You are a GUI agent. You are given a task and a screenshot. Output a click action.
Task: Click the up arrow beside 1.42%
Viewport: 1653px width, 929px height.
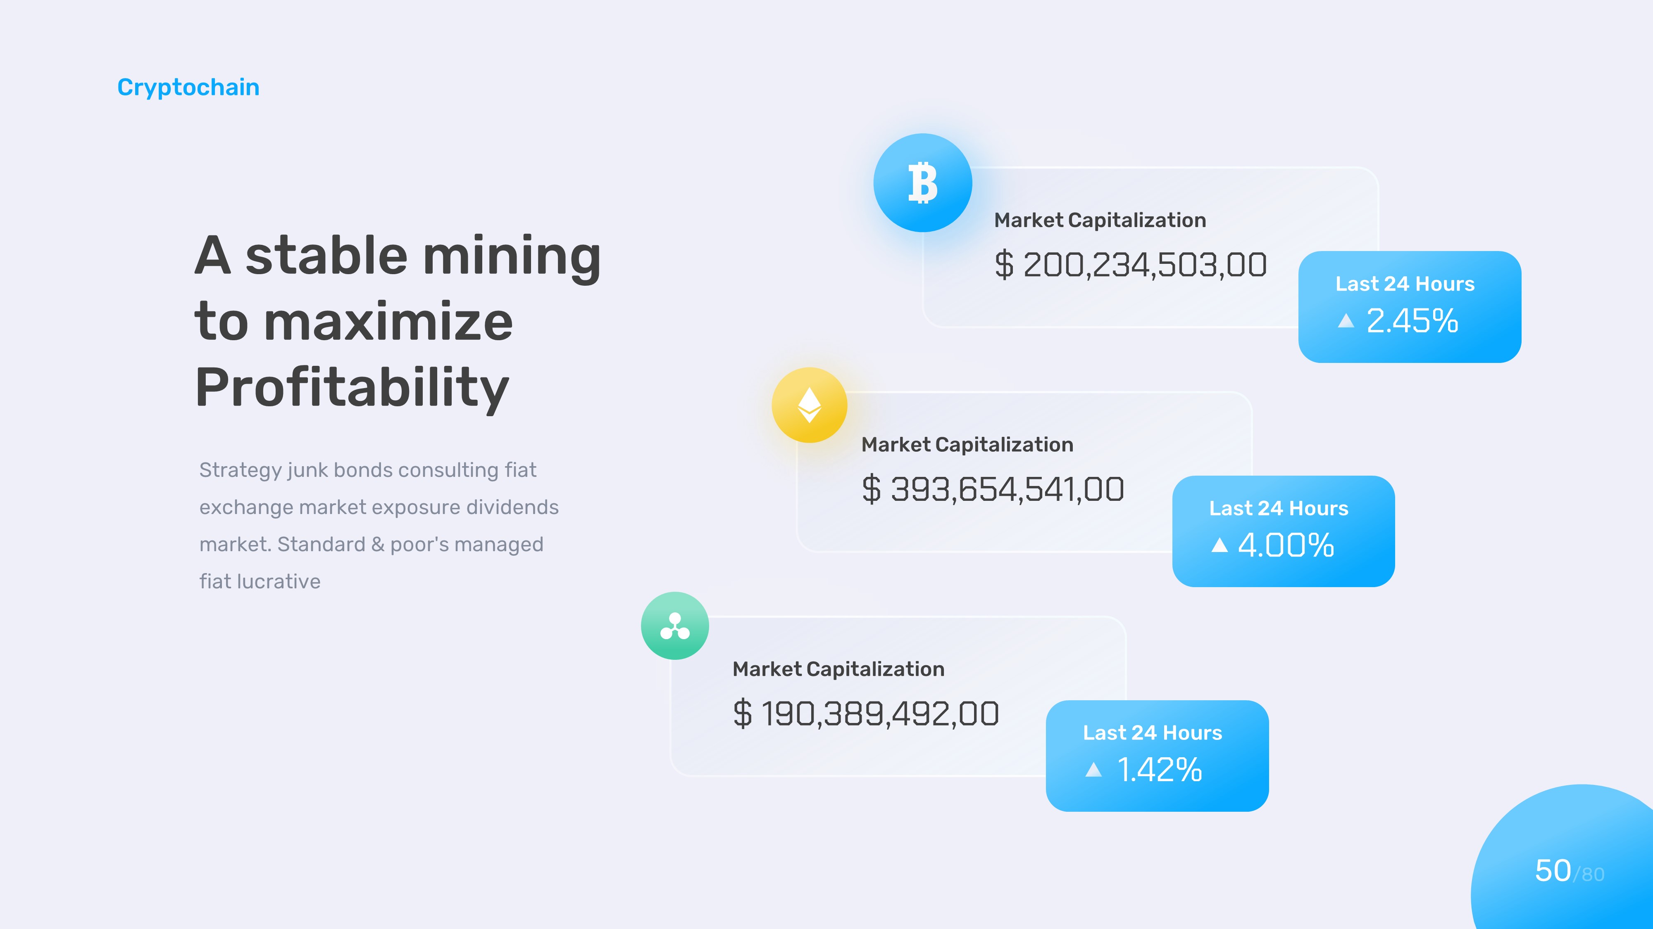tap(1093, 769)
